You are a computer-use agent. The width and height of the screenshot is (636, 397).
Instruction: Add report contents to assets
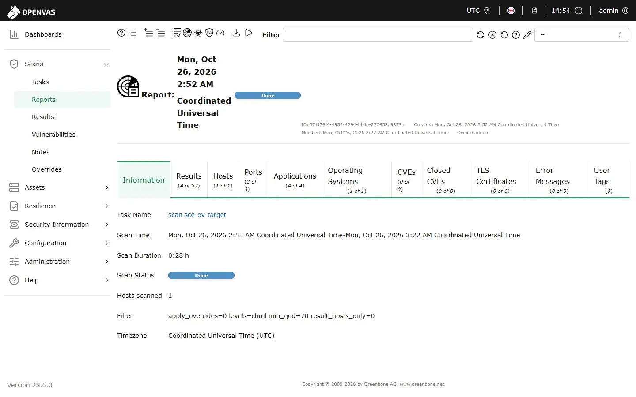148,33
